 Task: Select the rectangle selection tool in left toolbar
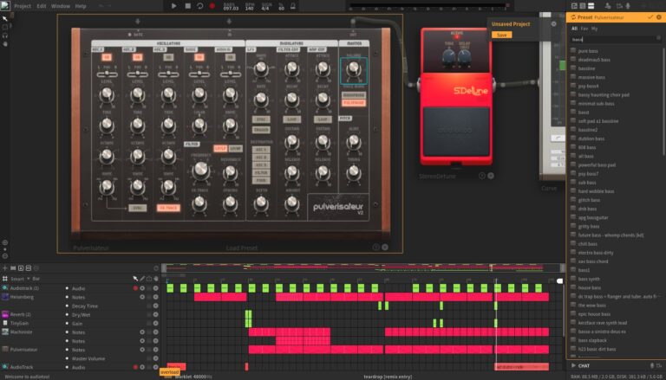tap(5, 27)
